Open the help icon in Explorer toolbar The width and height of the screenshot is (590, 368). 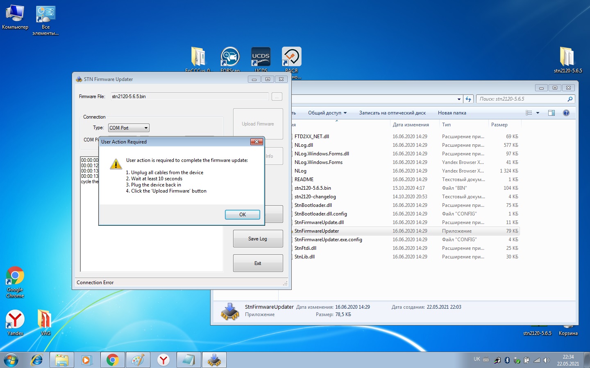click(566, 113)
